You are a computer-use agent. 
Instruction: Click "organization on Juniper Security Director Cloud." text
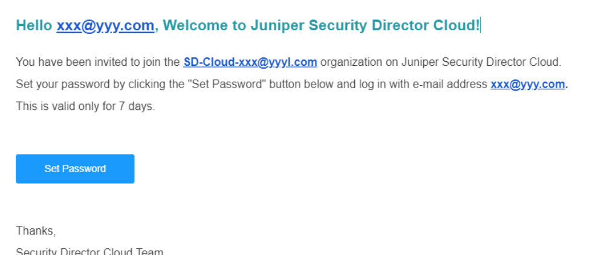pyautogui.click(x=441, y=62)
